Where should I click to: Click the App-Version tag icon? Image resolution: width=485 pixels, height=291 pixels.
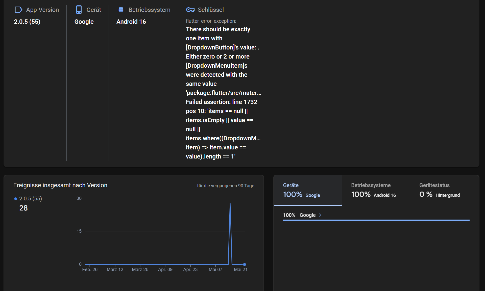coord(18,10)
